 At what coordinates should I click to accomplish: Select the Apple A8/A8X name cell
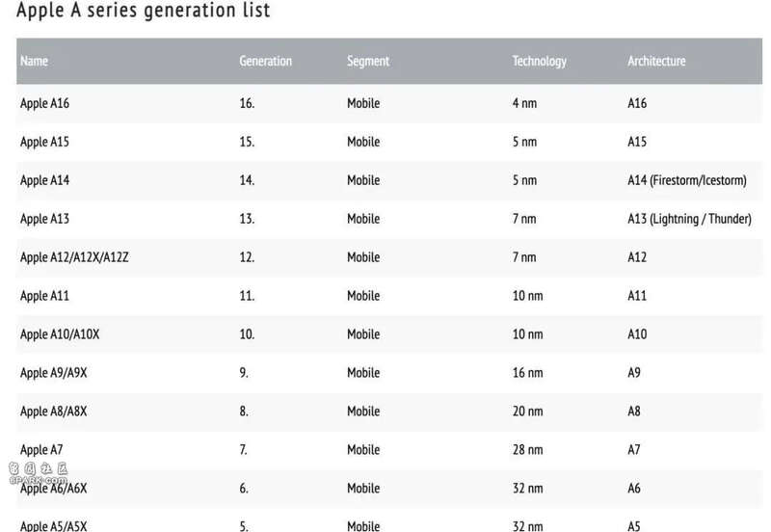[54, 411]
